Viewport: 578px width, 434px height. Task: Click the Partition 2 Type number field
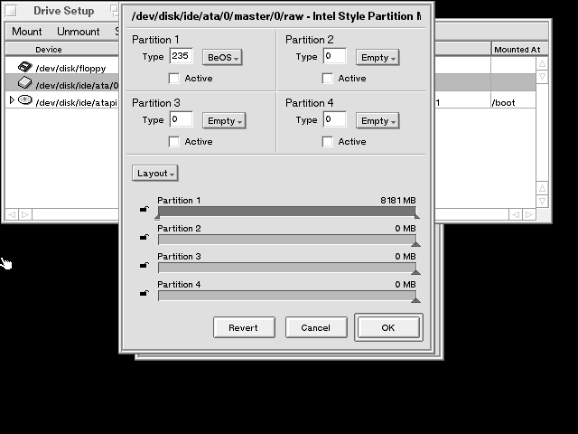point(335,56)
